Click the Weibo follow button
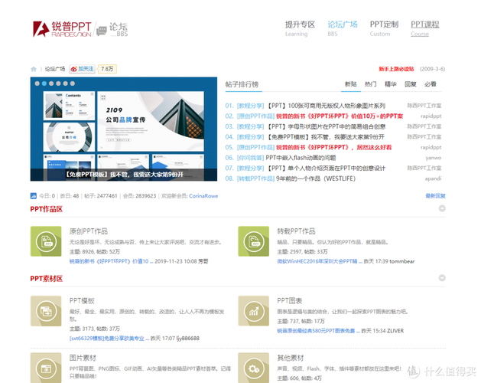This screenshot has height=383, width=481. (x=82, y=69)
